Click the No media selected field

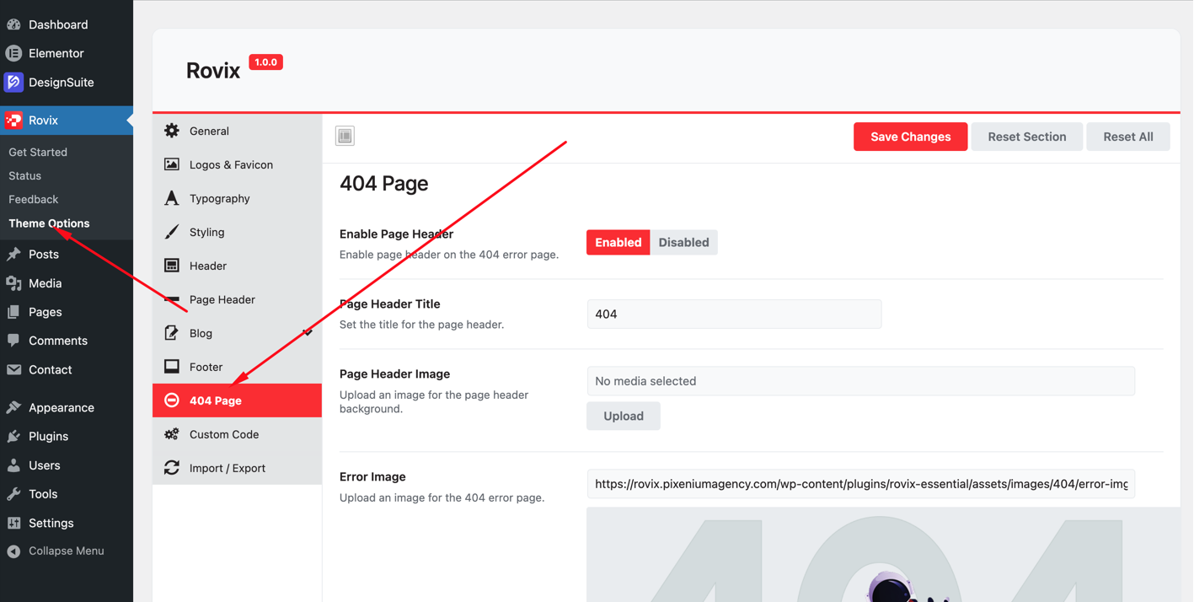[x=860, y=381]
